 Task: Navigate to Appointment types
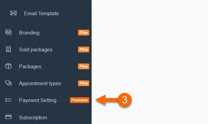(40, 83)
